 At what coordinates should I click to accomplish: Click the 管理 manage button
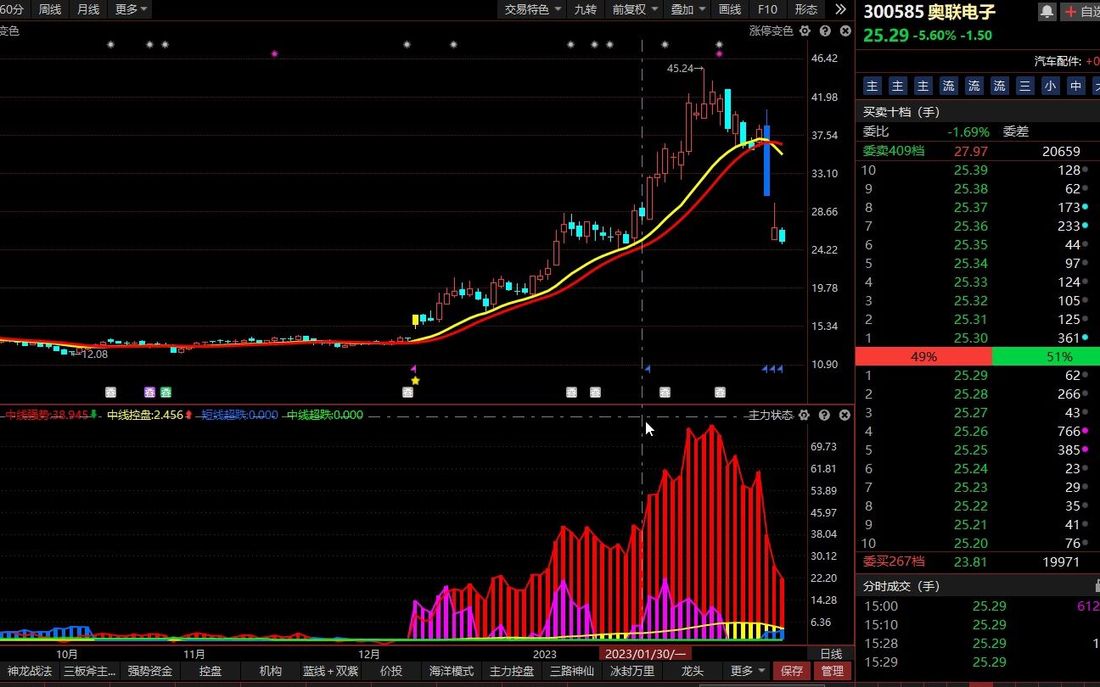pos(833,671)
